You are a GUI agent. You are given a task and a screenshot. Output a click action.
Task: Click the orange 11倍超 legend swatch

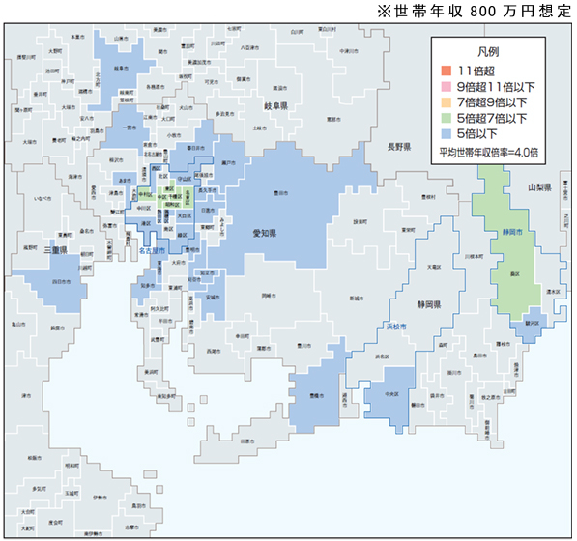pos(446,71)
